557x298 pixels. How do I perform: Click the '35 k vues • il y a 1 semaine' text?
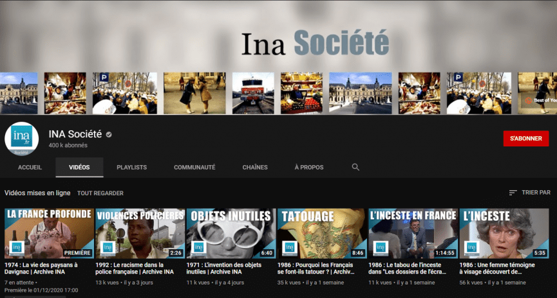(310, 283)
